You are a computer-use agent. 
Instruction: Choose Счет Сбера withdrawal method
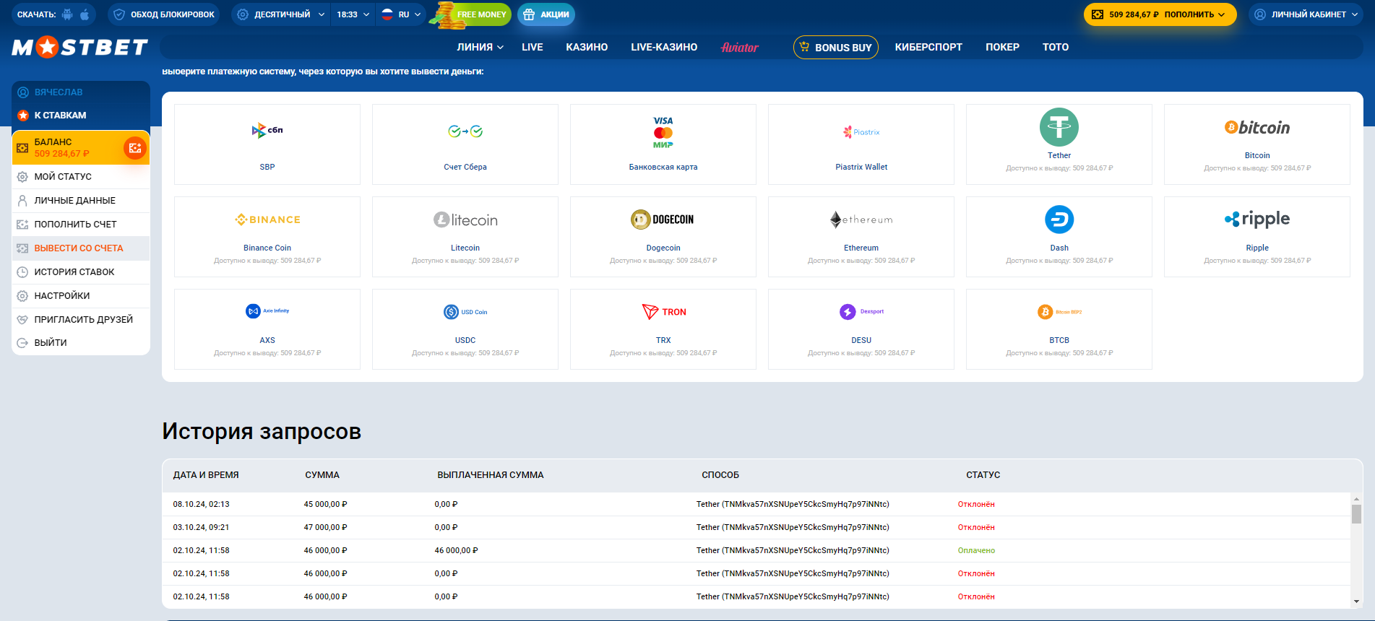click(x=465, y=144)
